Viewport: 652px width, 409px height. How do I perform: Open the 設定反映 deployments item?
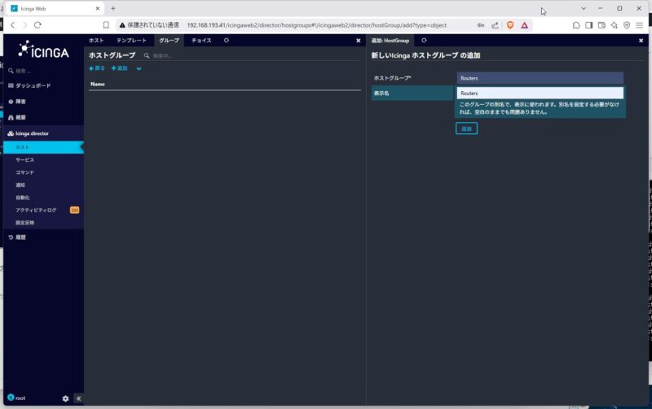point(25,223)
